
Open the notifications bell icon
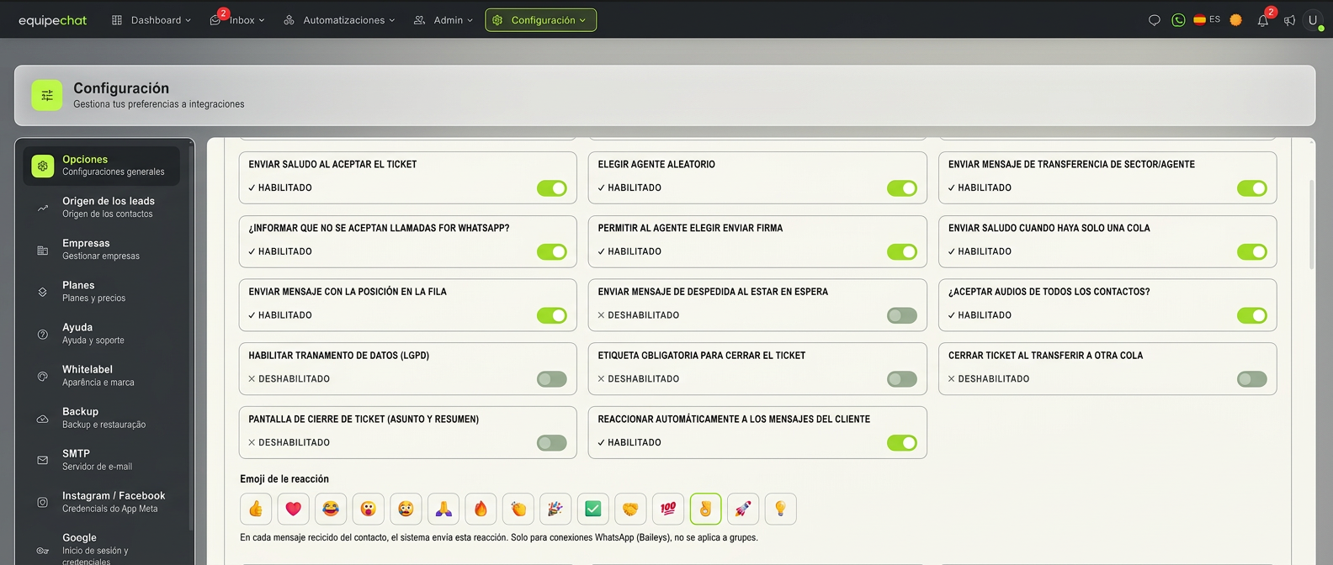coord(1263,20)
